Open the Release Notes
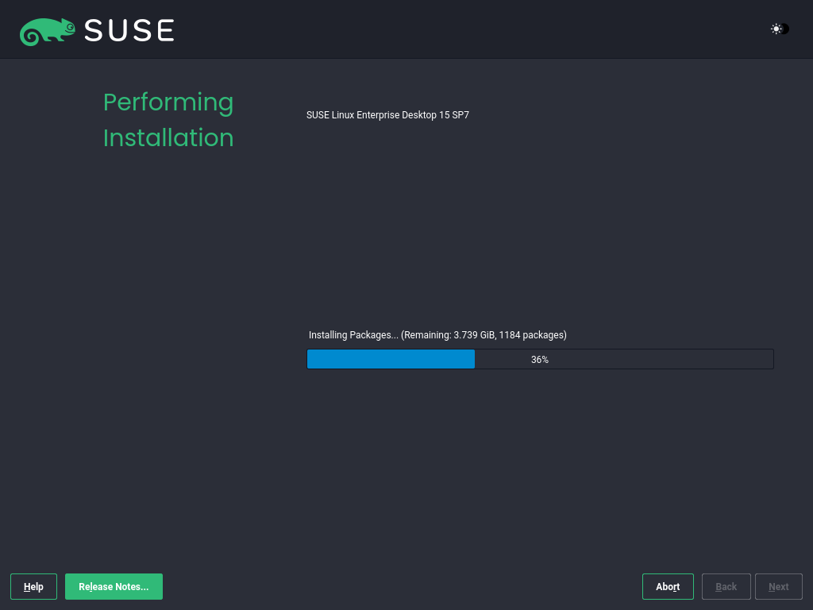813x610 pixels. [114, 587]
